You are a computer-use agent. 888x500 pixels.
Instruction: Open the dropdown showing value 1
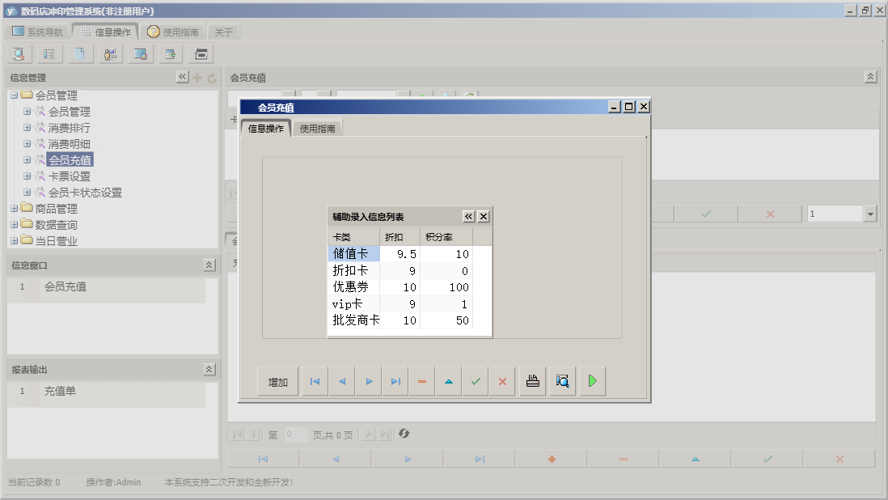coord(870,214)
